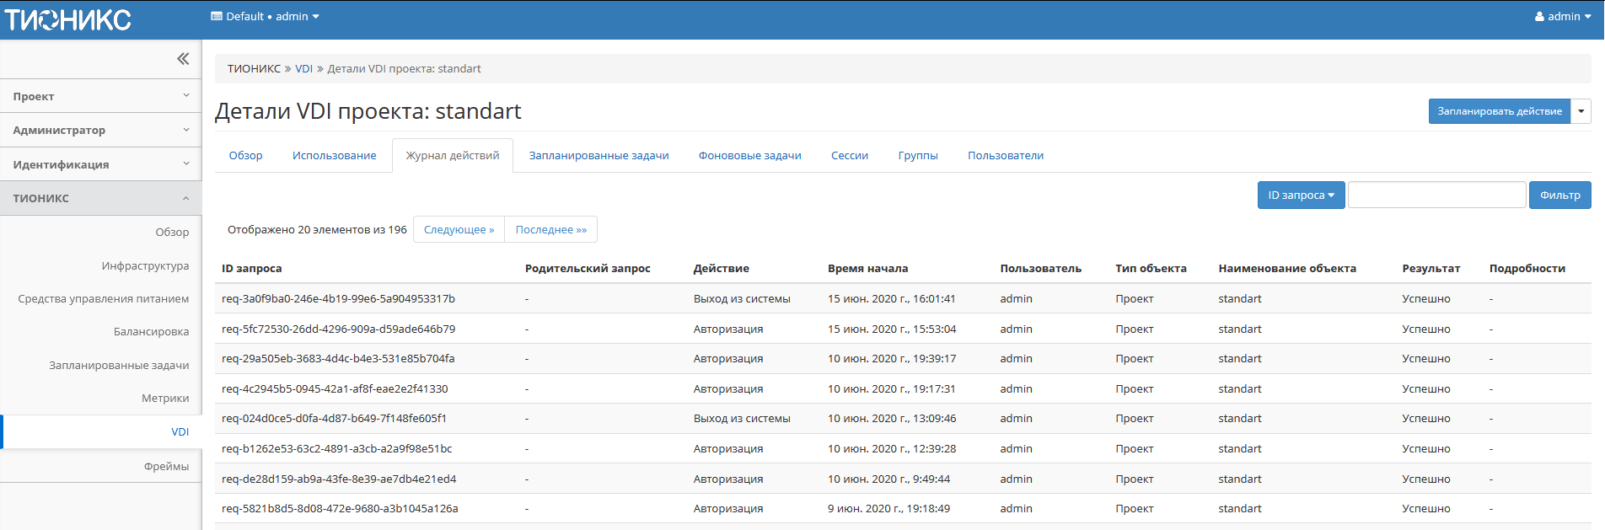Click the Запланировать действие button
Viewport: 1605px width, 530px height.
[x=1499, y=111]
